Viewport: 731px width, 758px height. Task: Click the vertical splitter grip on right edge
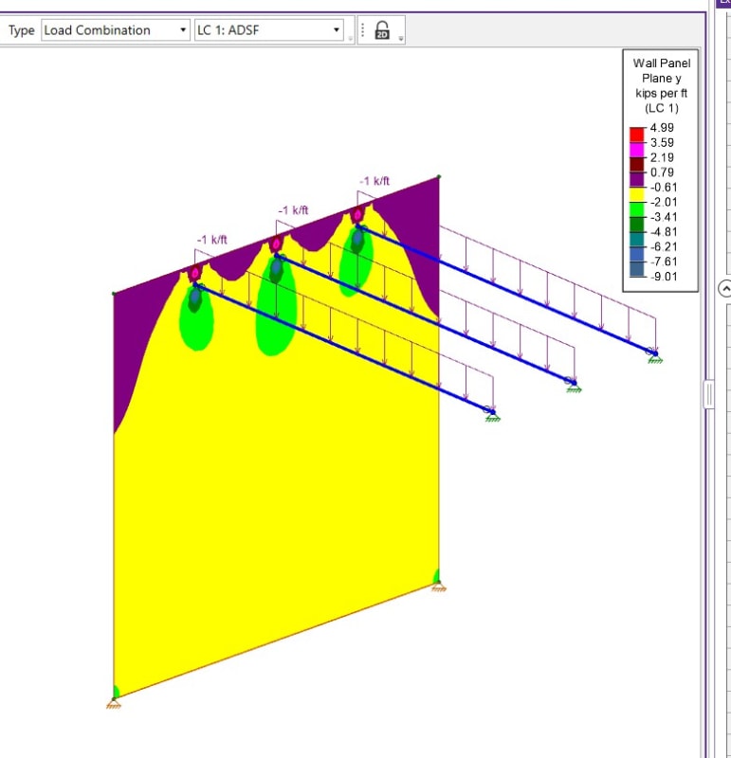709,395
